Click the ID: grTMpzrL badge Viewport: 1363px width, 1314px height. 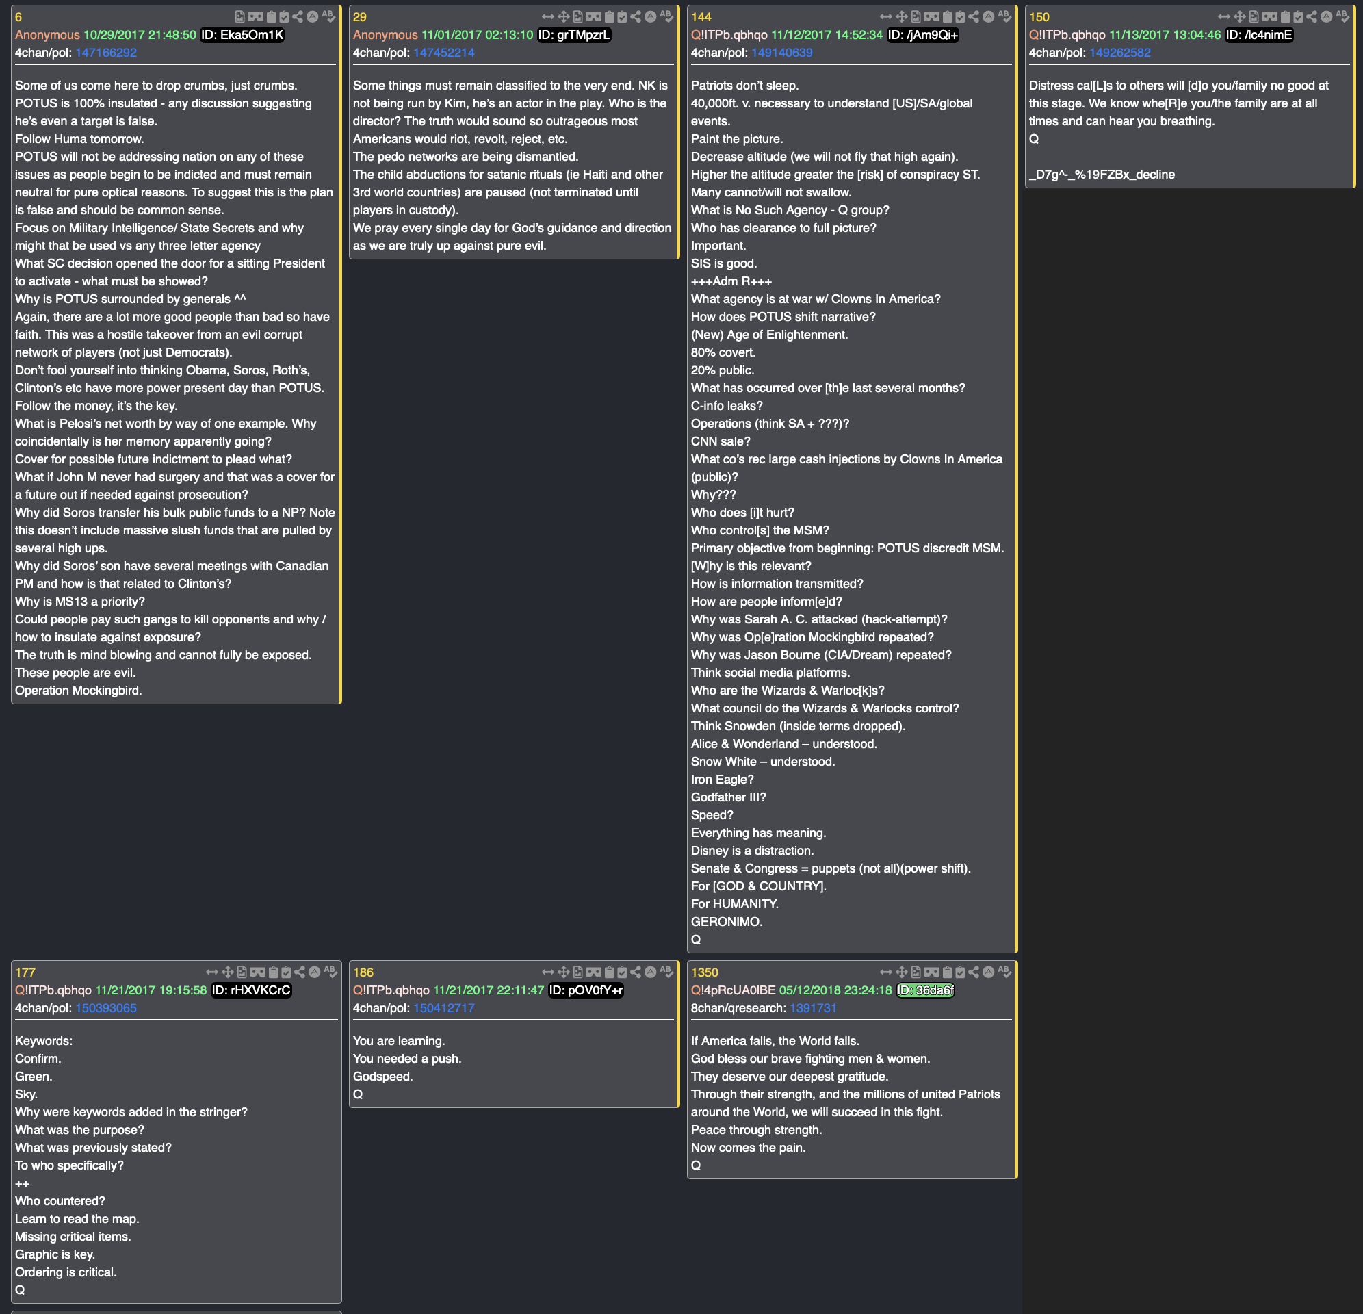(574, 35)
